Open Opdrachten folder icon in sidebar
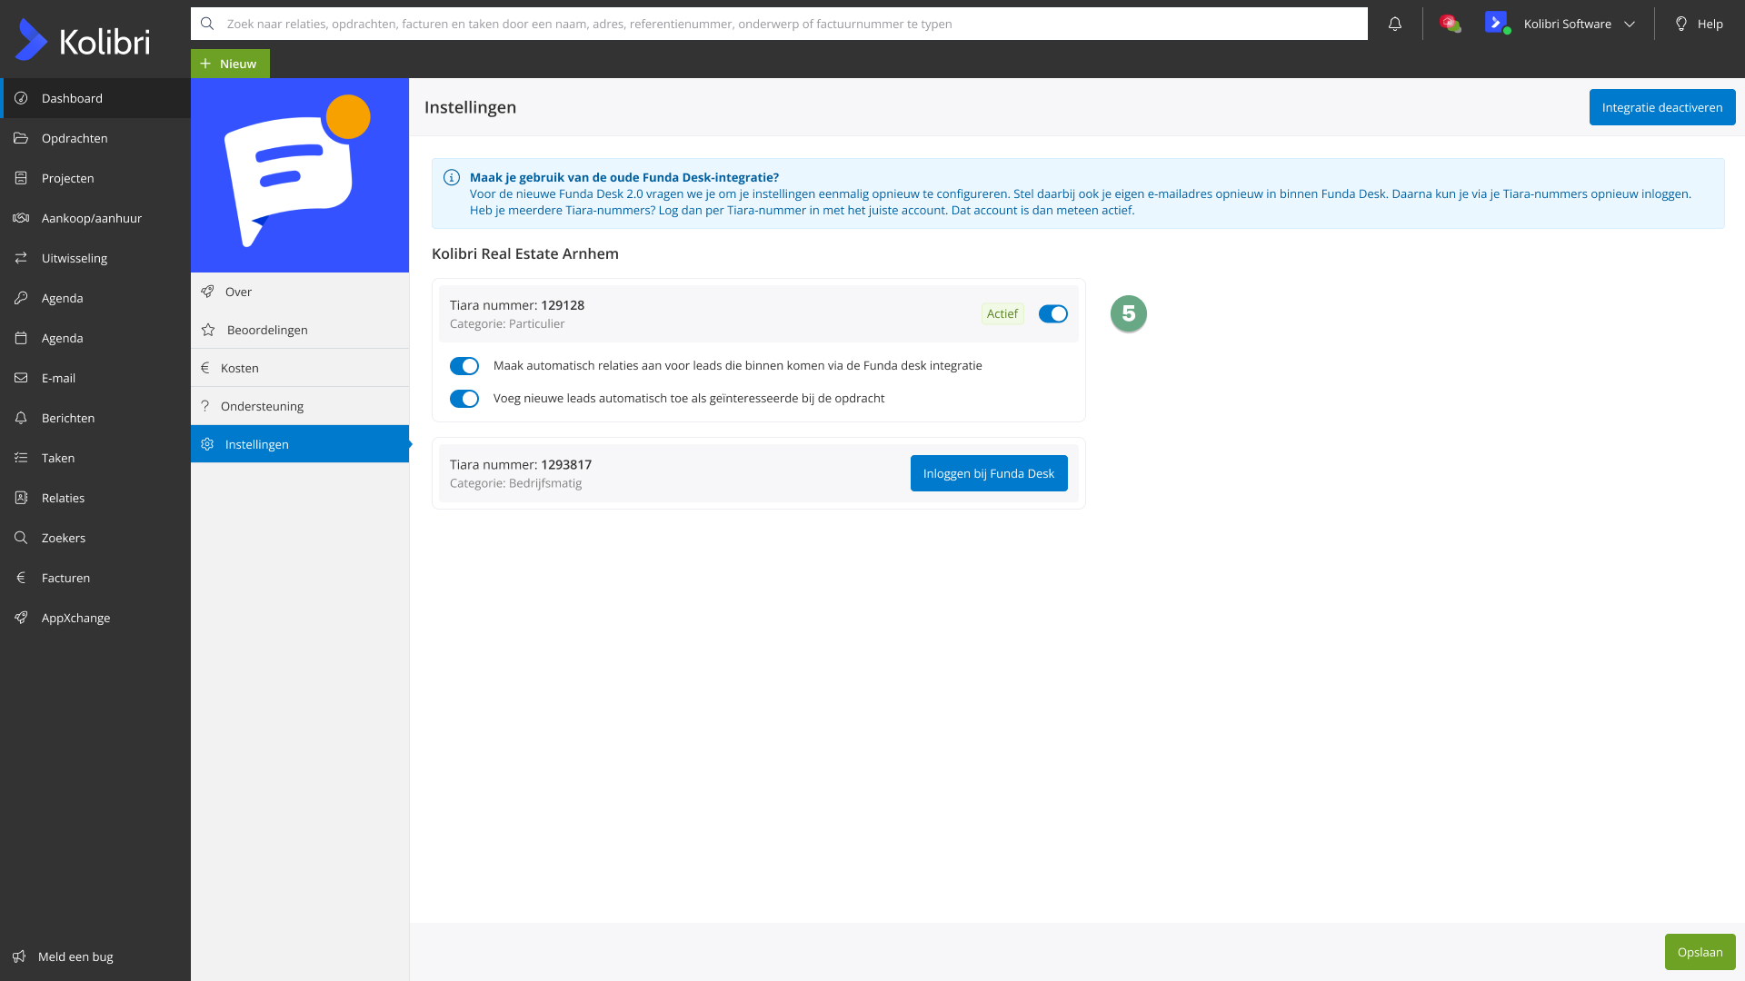The width and height of the screenshot is (1745, 981). (21, 138)
